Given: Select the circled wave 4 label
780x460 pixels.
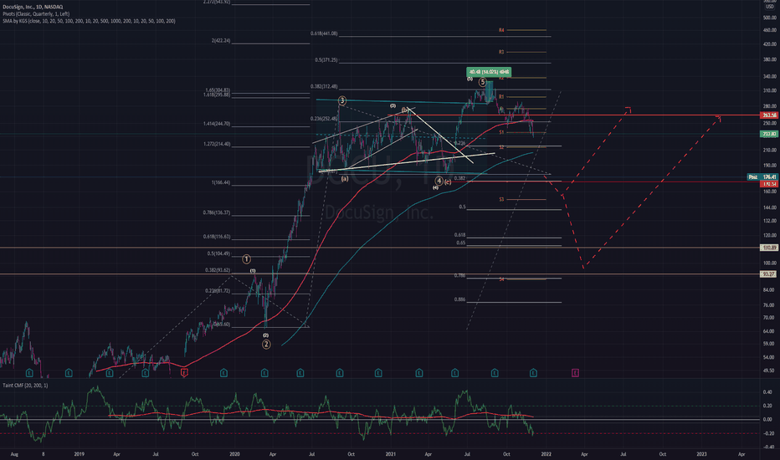Looking at the screenshot, I should tap(439, 181).
